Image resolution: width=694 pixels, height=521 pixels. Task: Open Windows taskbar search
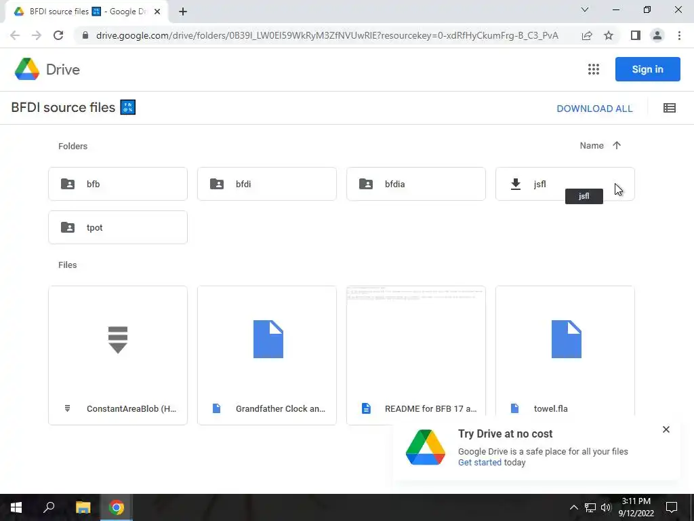click(49, 507)
